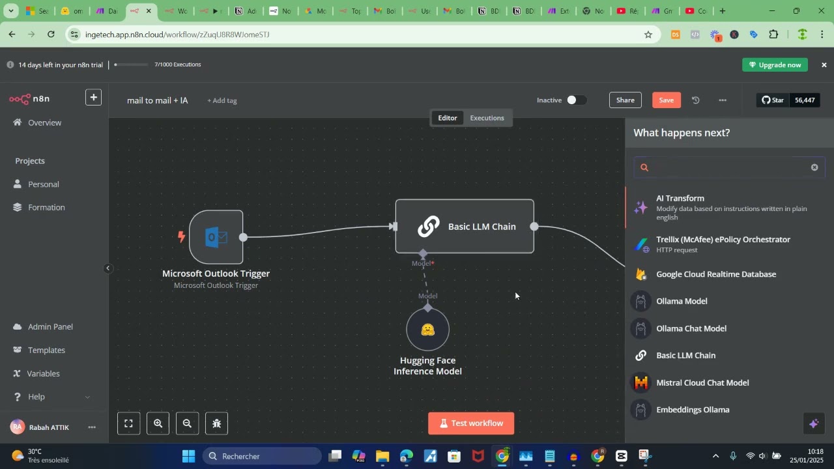This screenshot has height=469, width=834.
Task: Click the Upgrade now button
Action: pos(775,64)
